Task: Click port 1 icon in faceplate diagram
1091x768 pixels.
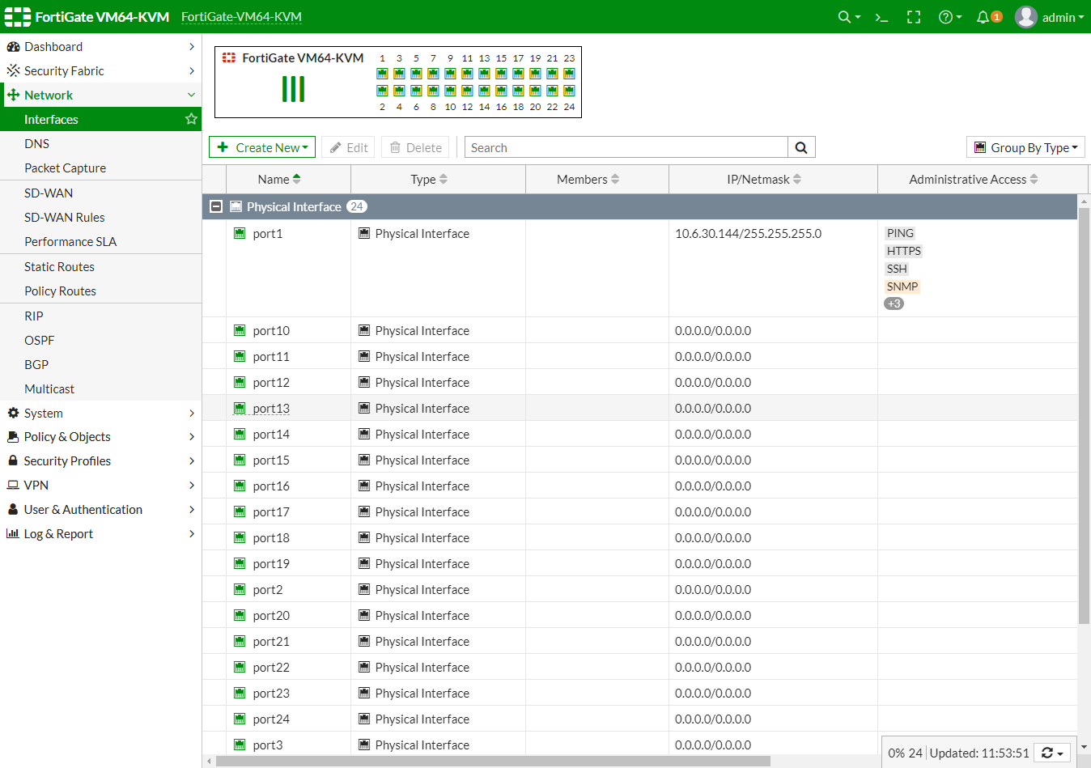Action: 382,74
